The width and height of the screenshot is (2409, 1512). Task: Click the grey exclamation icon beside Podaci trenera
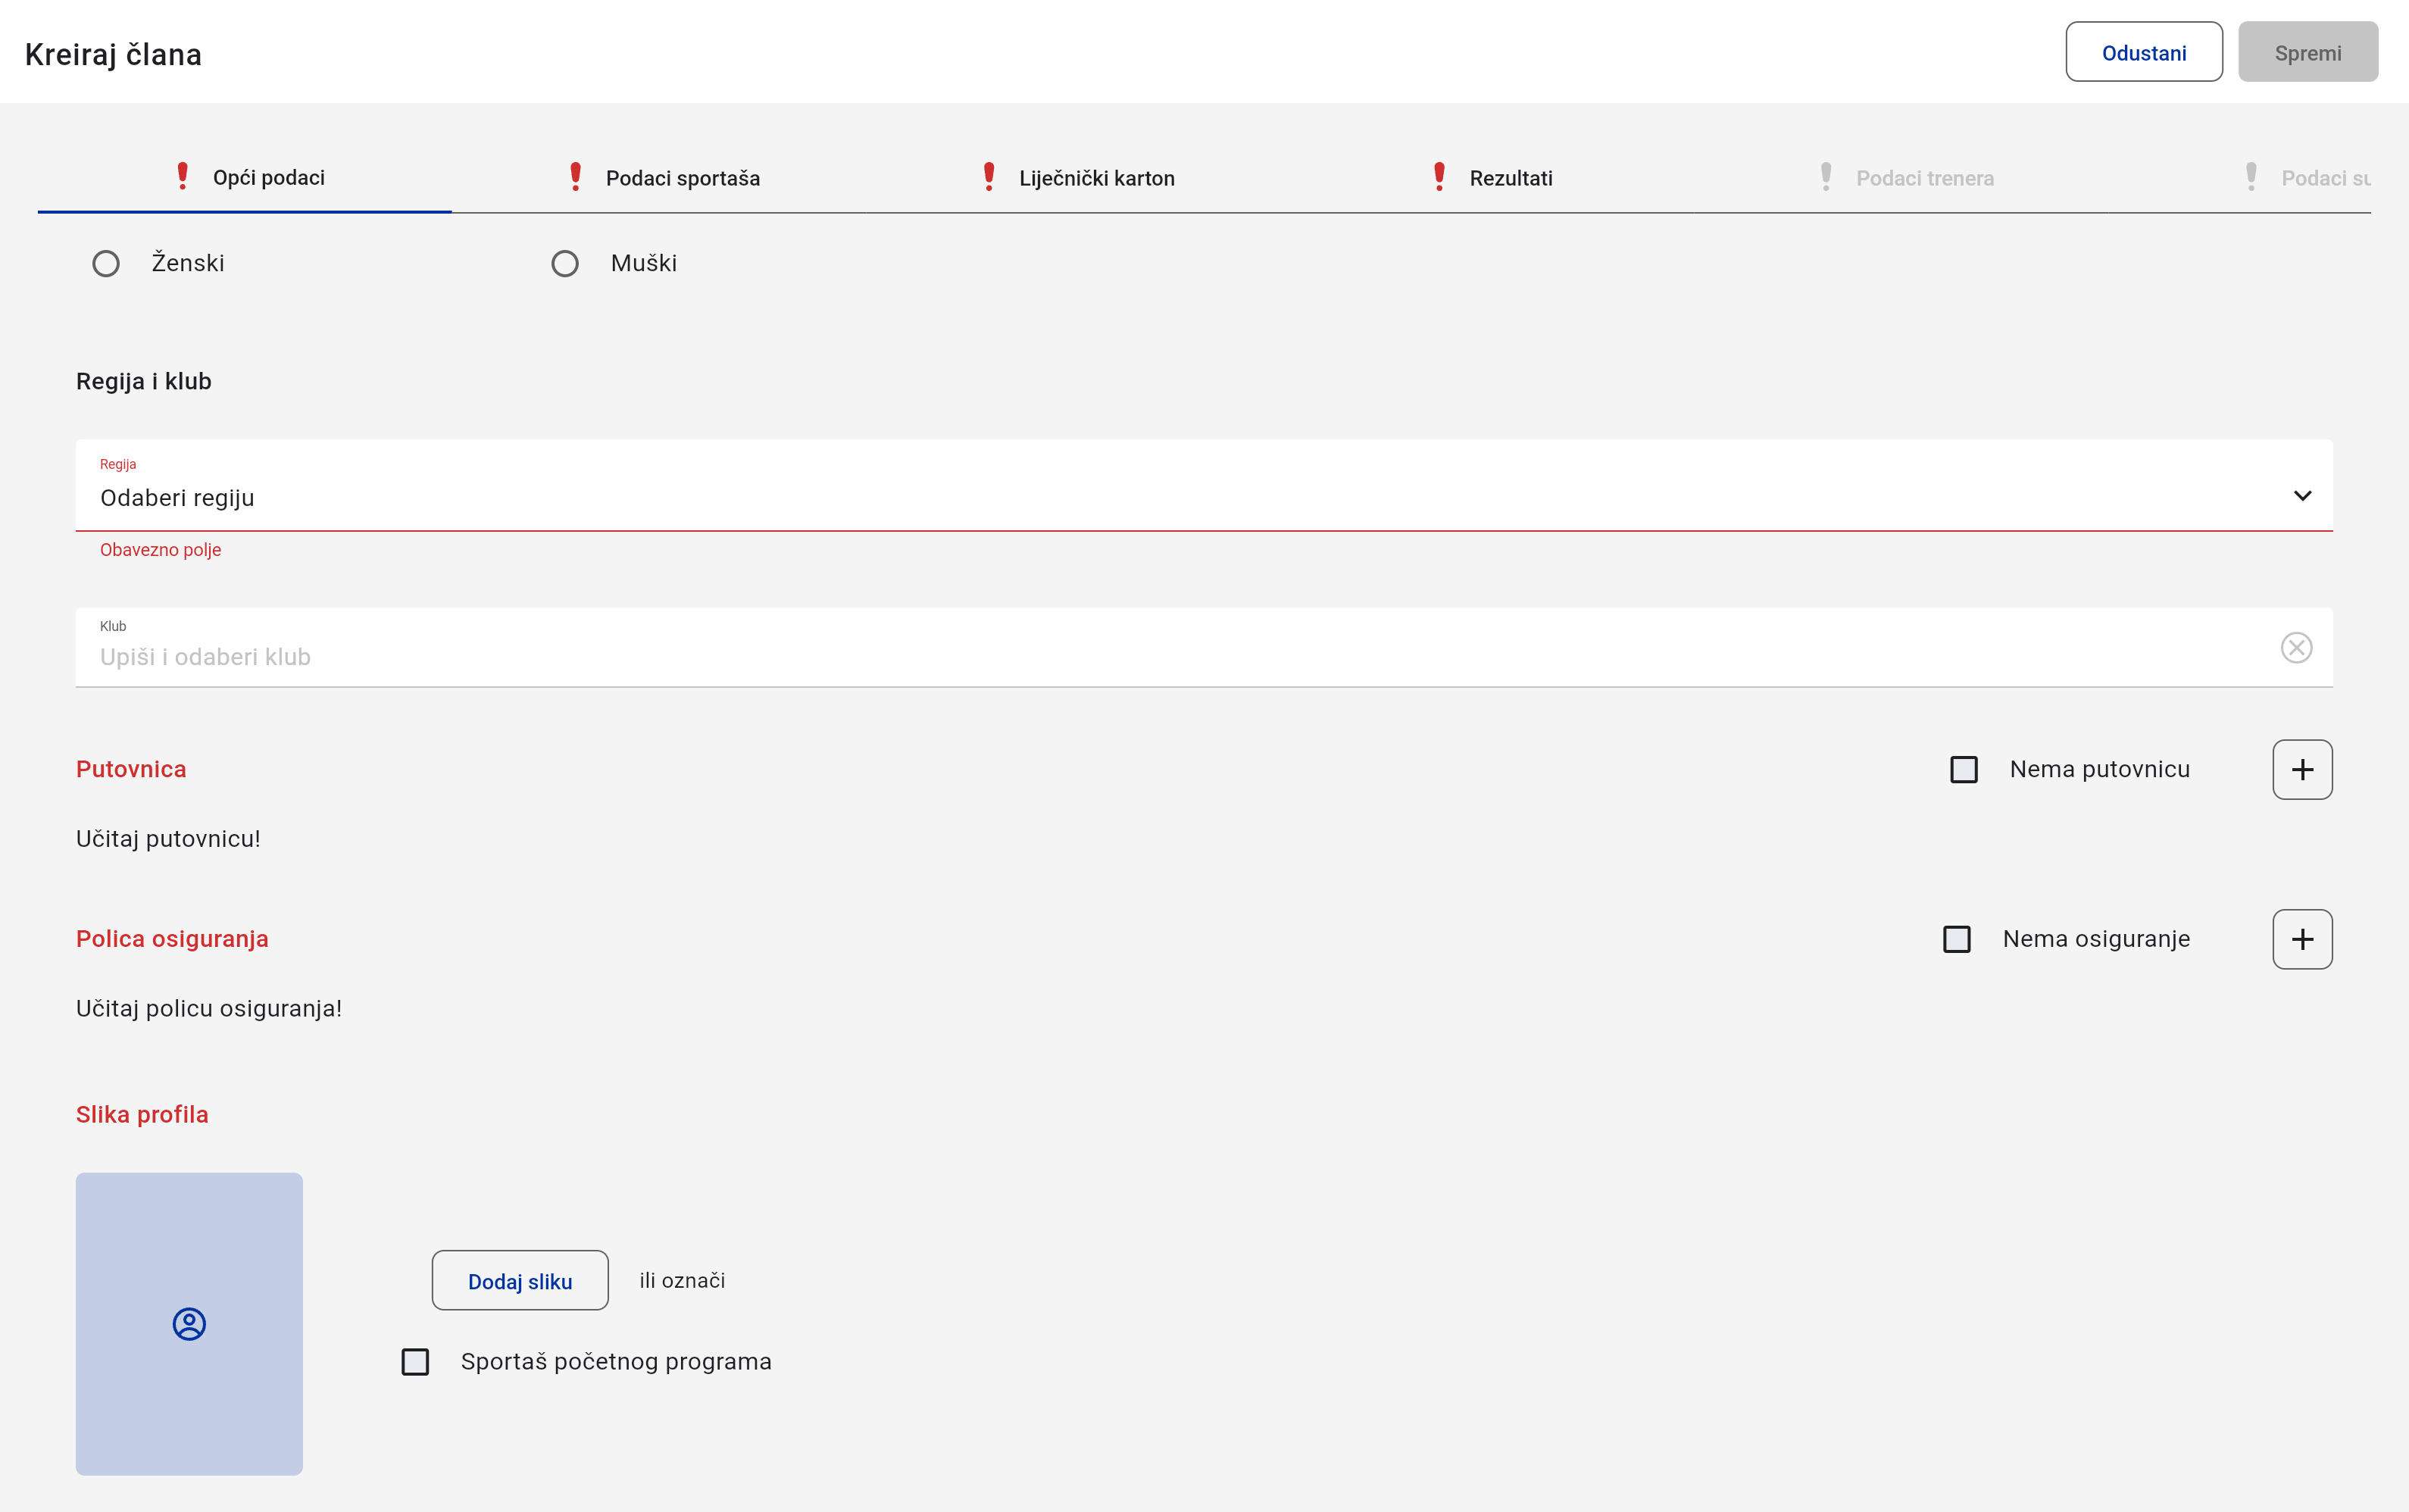(1825, 177)
